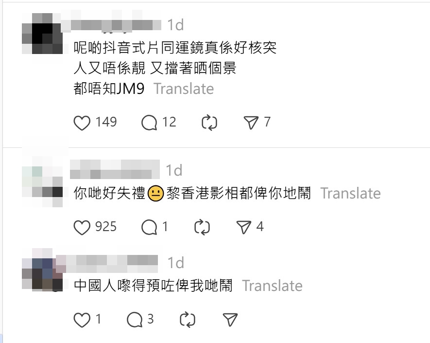This screenshot has width=430, height=343.
Task: Translate the 你哋好失禮 comment
Action: [350, 193]
